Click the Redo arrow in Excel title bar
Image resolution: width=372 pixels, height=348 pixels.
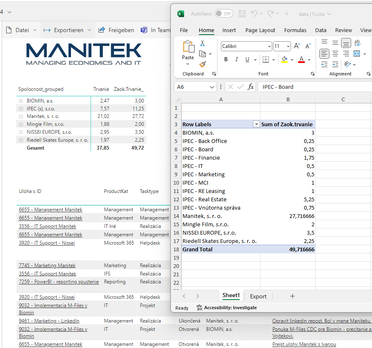click(x=271, y=13)
